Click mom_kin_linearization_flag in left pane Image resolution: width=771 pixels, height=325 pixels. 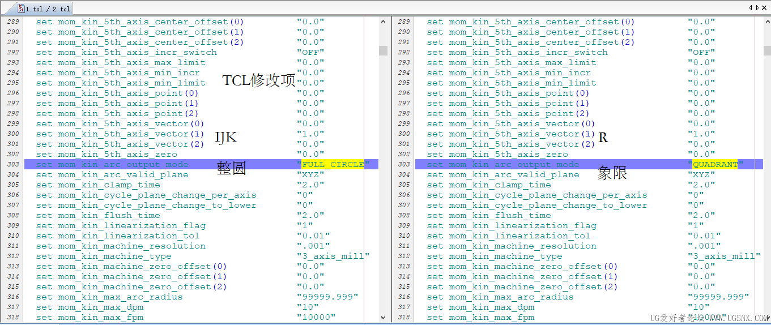tap(131, 226)
